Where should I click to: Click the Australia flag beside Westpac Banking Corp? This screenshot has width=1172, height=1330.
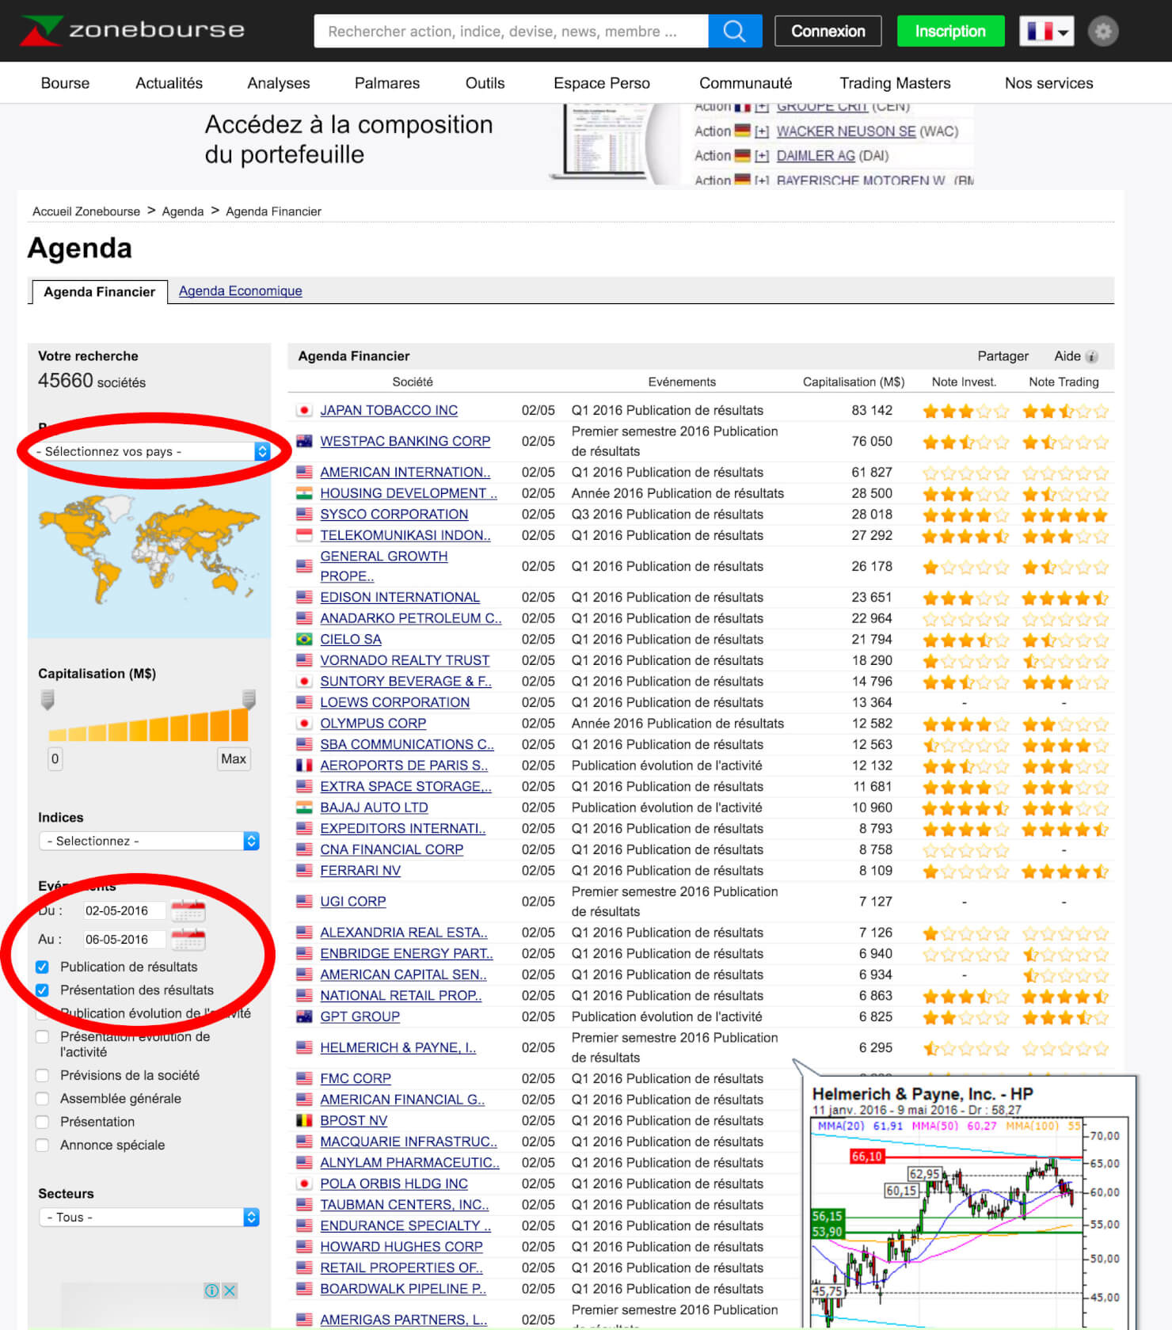[x=303, y=441]
